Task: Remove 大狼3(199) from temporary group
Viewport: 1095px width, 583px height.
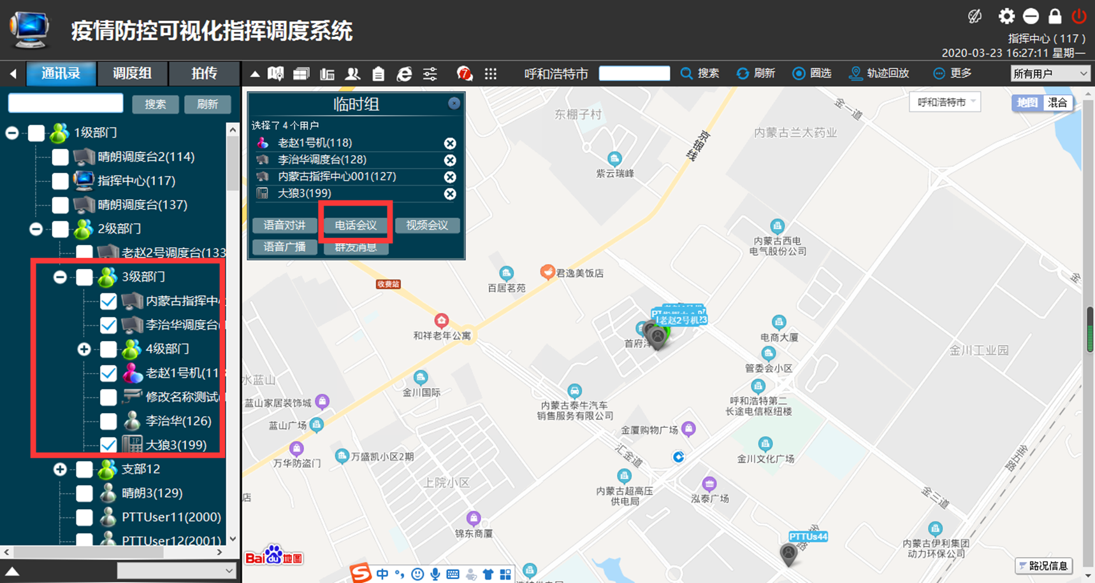Action: pyautogui.click(x=450, y=193)
